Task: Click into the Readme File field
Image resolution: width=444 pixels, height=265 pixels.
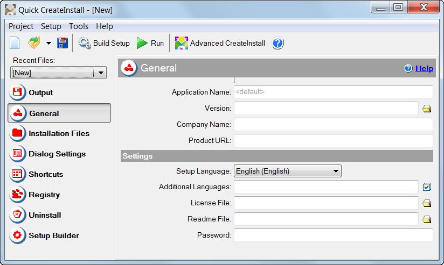Action: (326, 219)
